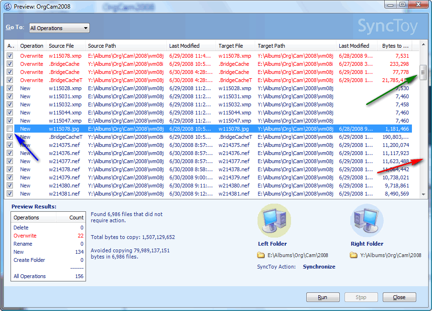Click the file list vertical scrollbar thumb
The height and width of the screenshot is (311, 432).
(423, 73)
